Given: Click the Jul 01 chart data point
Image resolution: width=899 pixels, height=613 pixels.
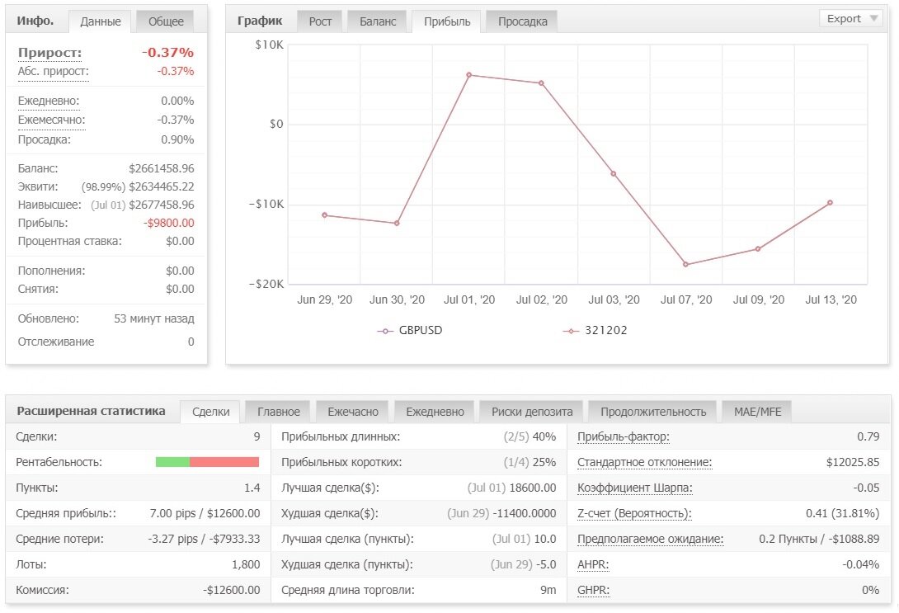Looking at the screenshot, I should (469, 75).
